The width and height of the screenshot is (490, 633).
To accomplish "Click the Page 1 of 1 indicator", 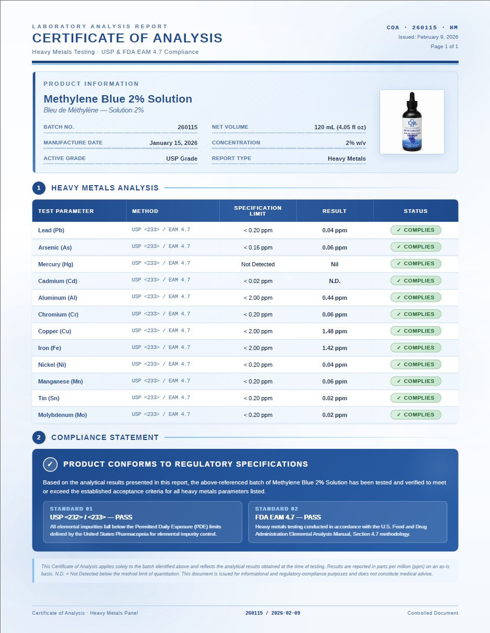I will coord(444,47).
